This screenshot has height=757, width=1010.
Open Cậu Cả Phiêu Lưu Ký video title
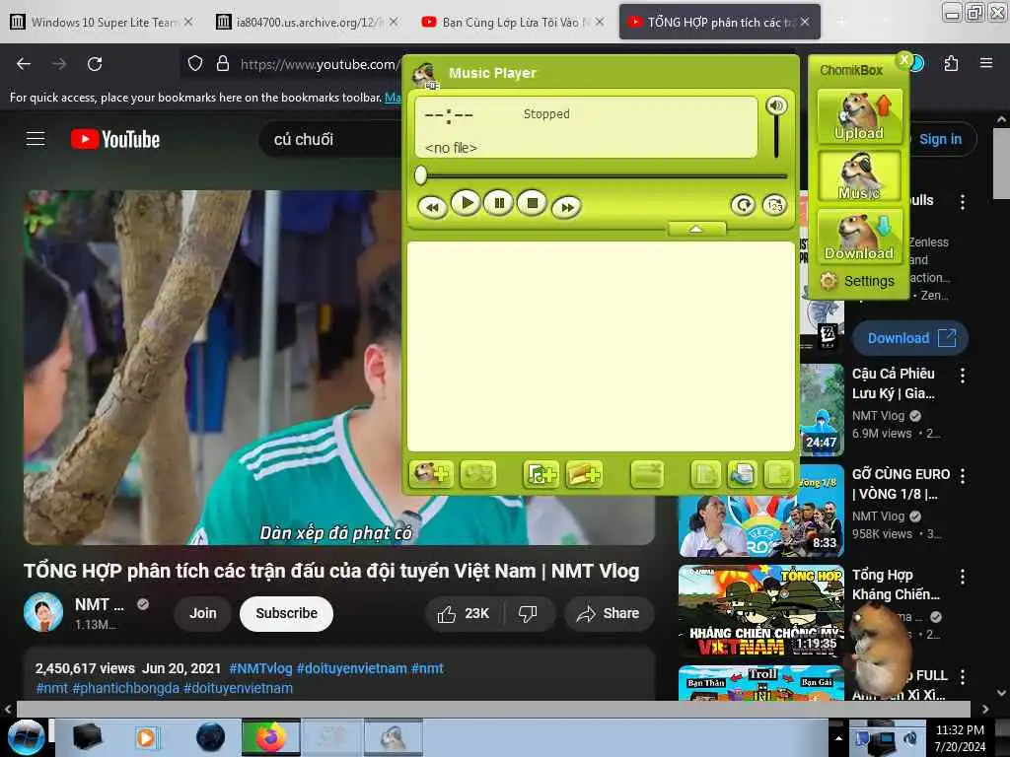pyautogui.click(x=894, y=383)
